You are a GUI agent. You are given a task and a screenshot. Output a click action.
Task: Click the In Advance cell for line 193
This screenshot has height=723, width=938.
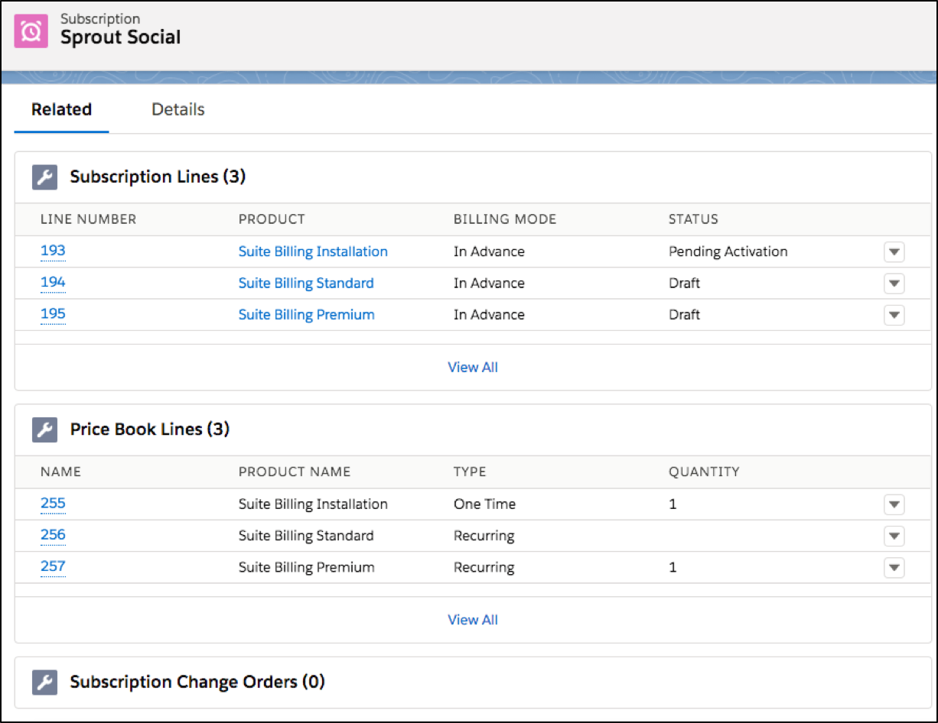tap(489, 251)
